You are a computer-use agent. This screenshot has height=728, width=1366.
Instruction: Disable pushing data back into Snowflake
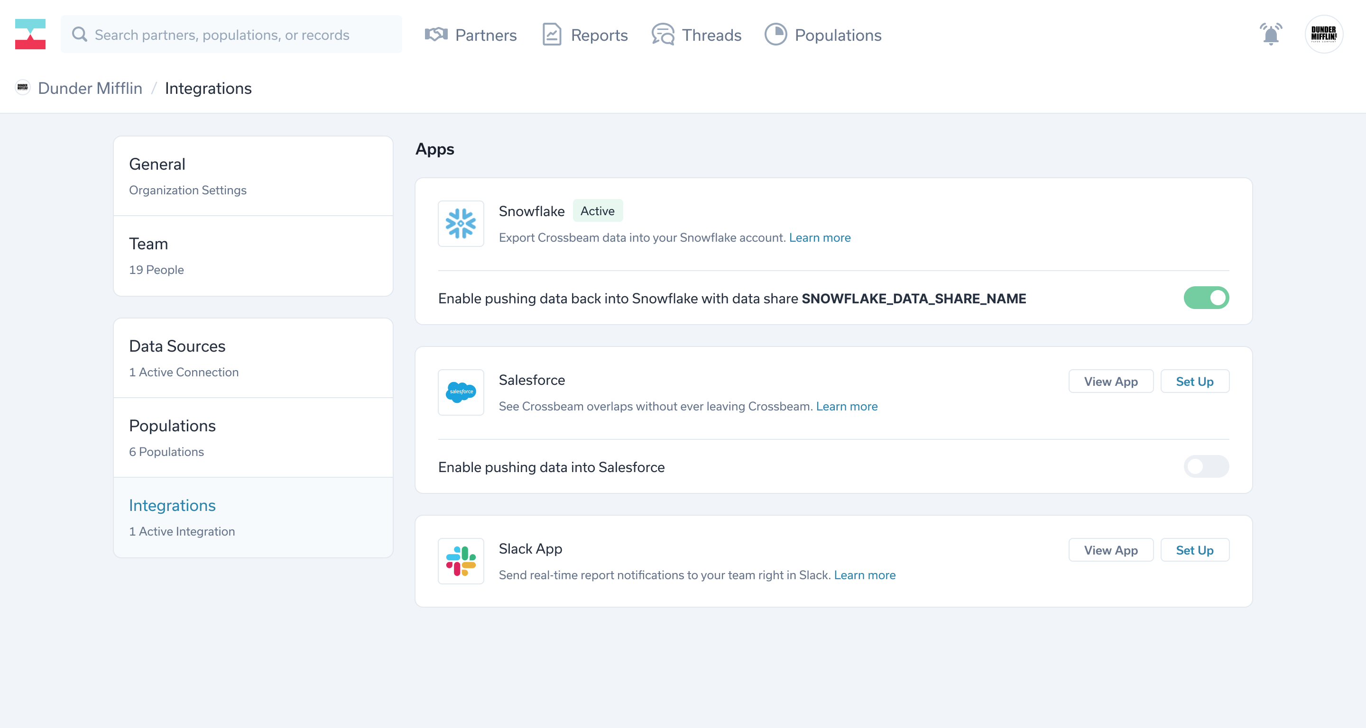1206,298
